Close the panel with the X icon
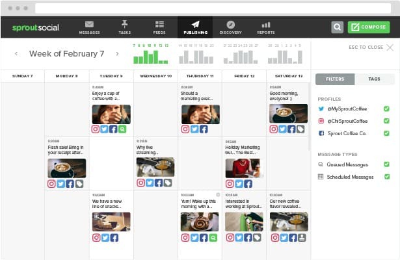 coord(390,47)
